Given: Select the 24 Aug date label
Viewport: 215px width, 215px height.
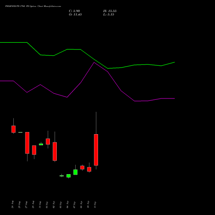Looking at the screenshot, I should (x=12, y=204).
